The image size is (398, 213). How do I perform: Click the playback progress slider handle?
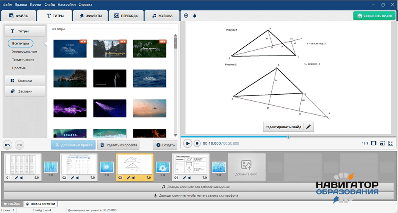(288, 137)
